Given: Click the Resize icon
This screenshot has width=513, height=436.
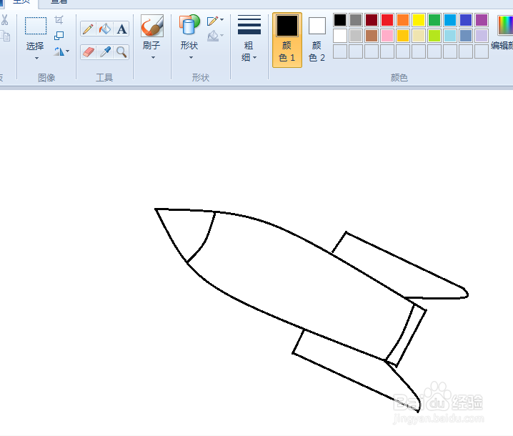Looking at the screenshot, I should pos(59,35).
